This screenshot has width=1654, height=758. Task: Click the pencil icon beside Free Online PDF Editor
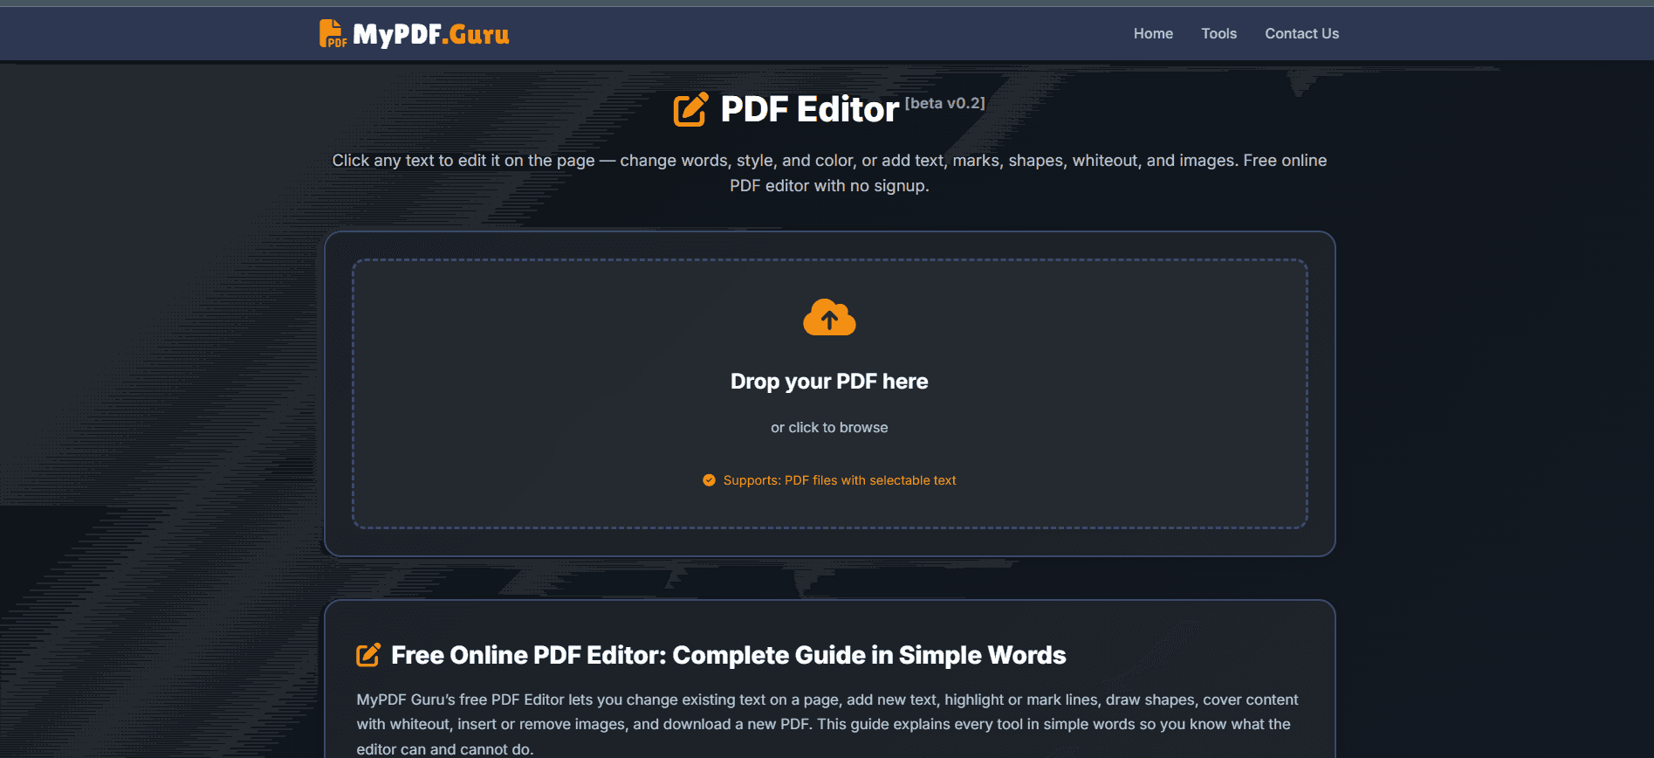[368, 655]
